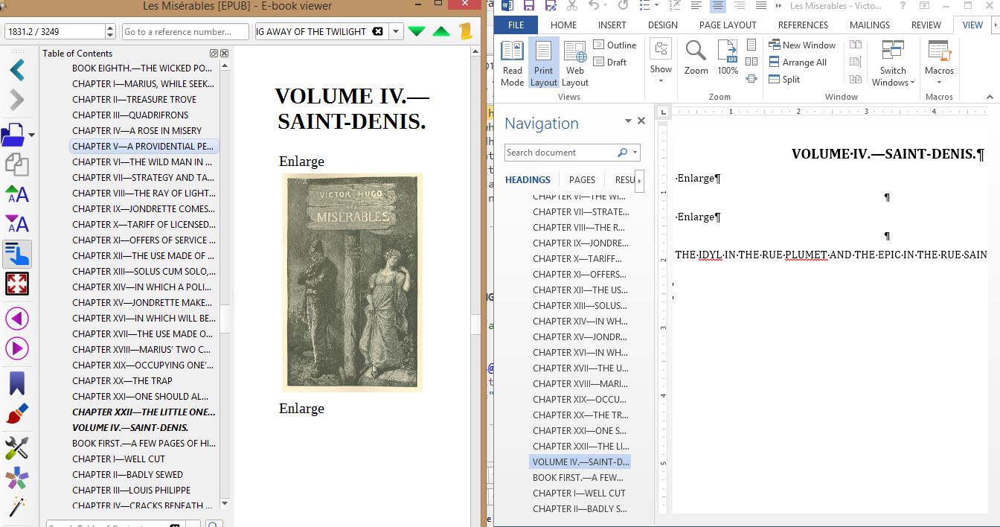Click the Page Width zoom icon

pos(751,79)
